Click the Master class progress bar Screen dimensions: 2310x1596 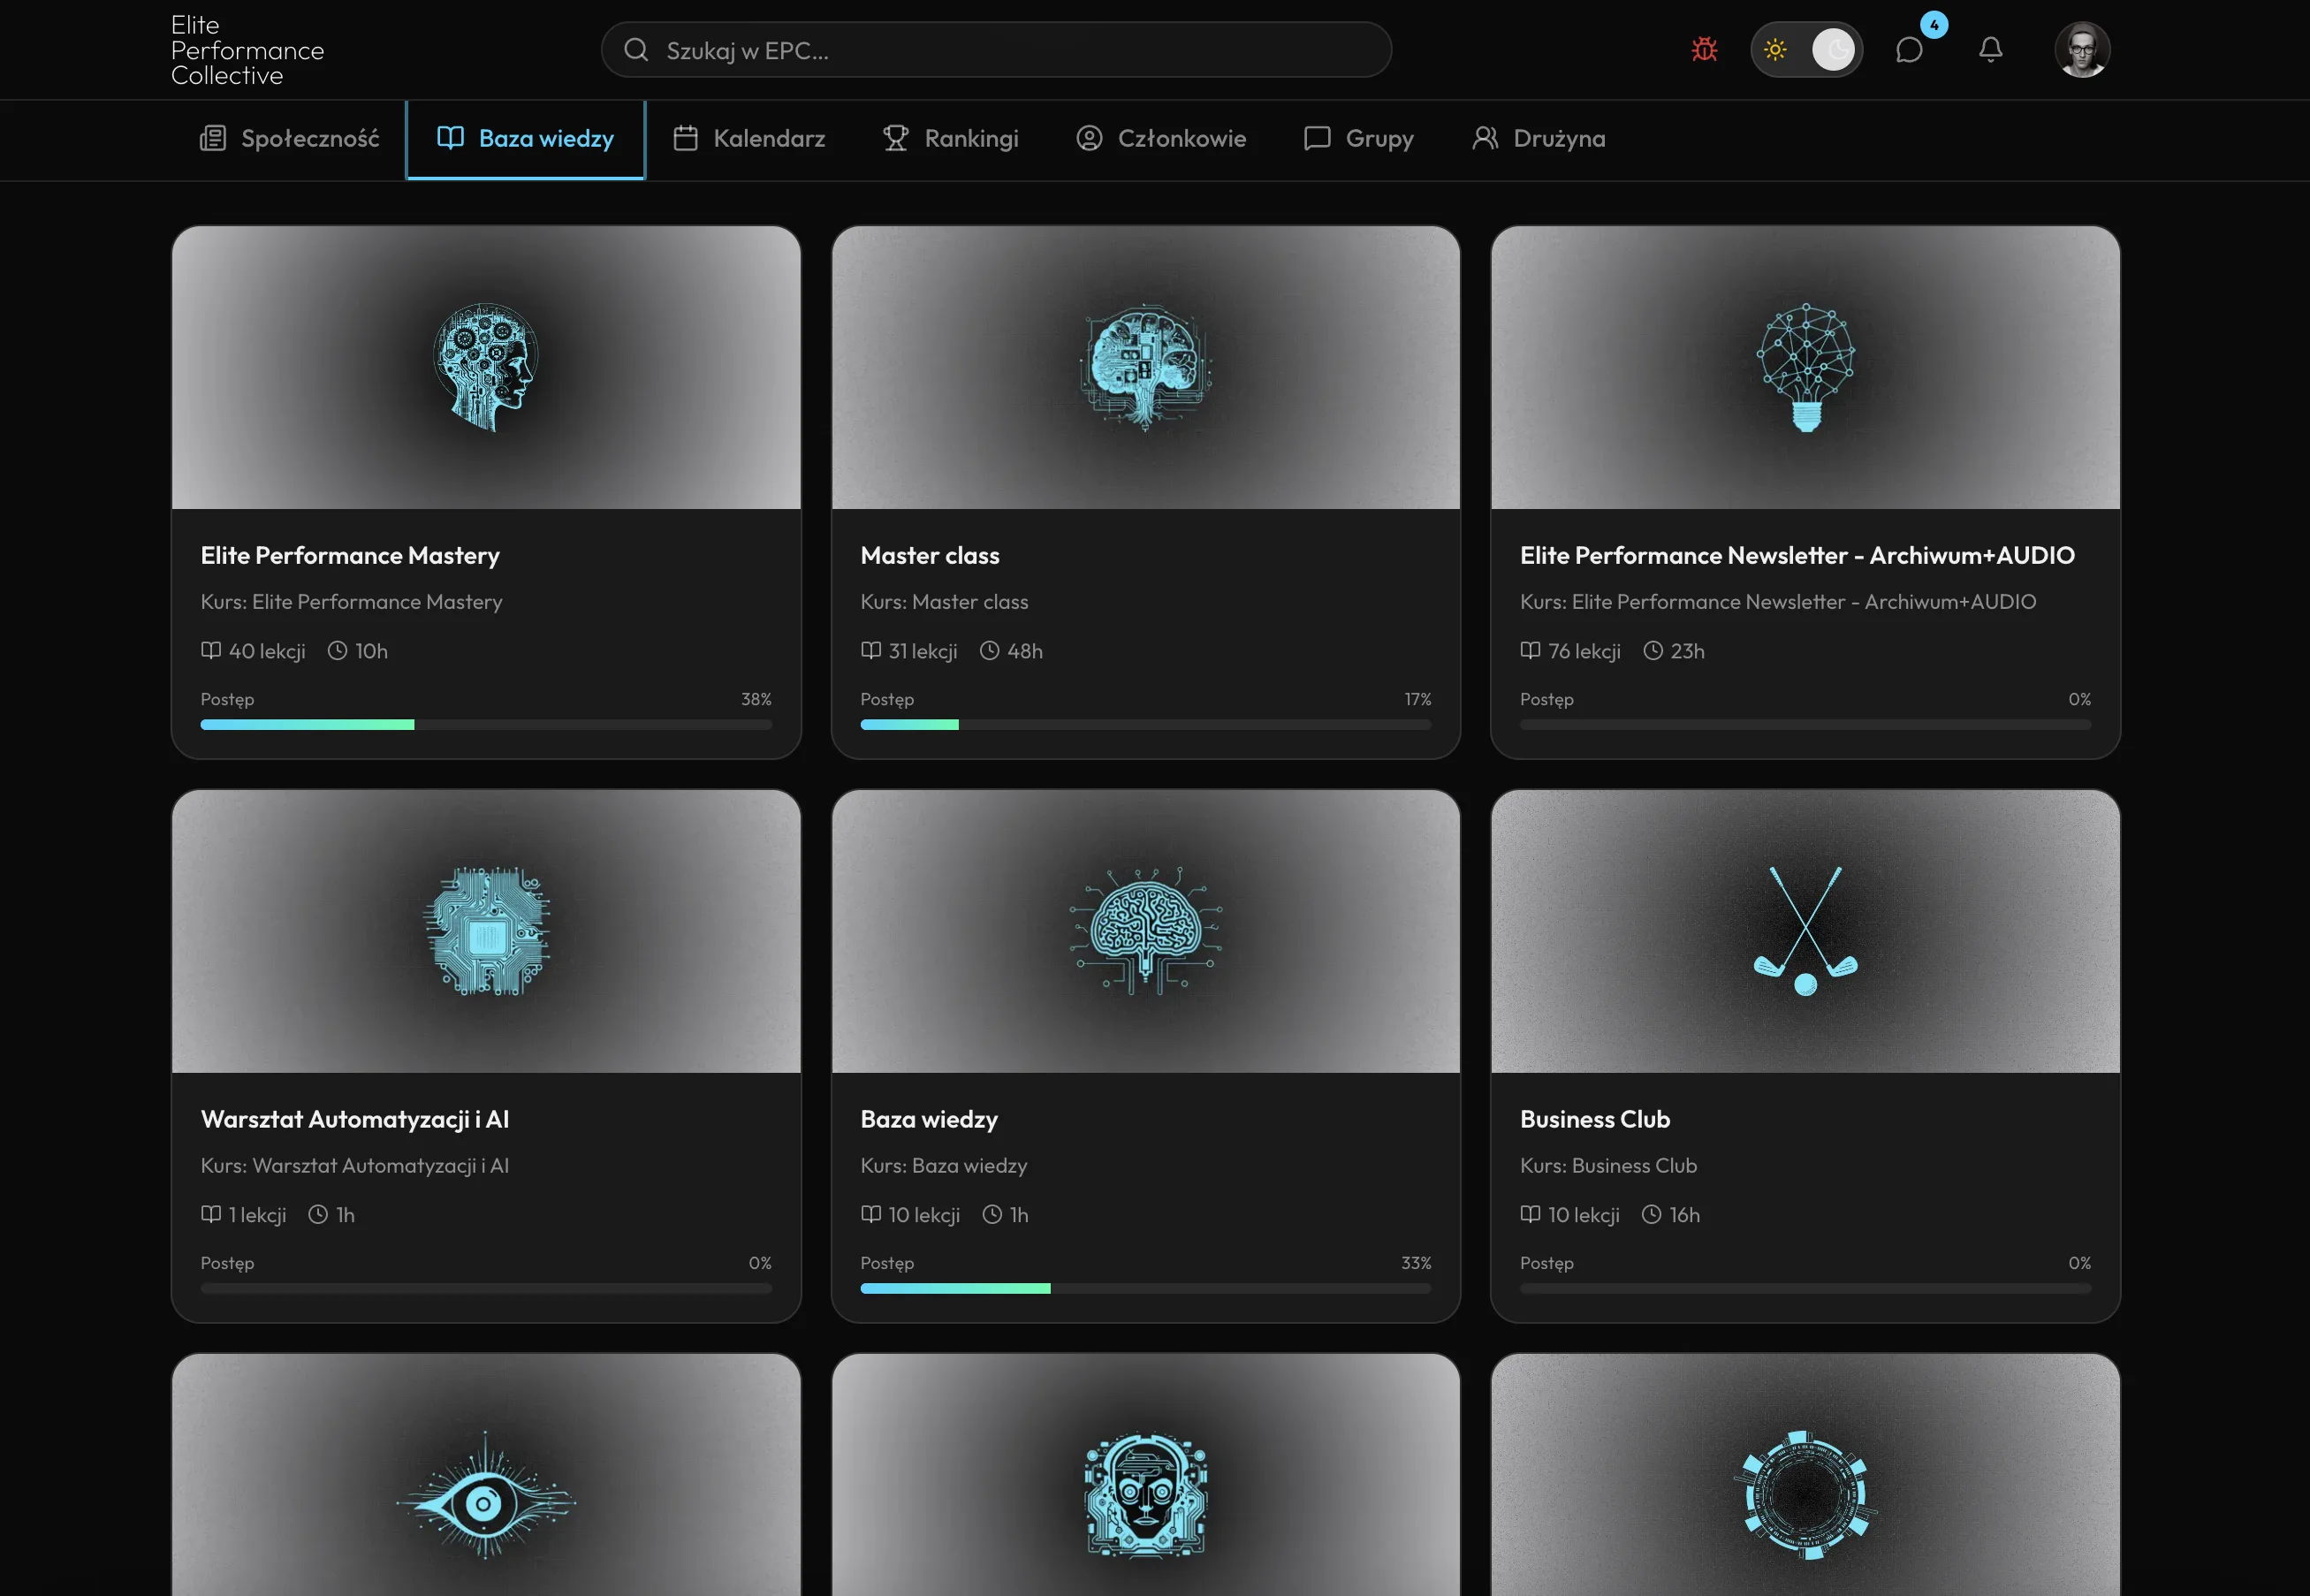pos(1146,725)
